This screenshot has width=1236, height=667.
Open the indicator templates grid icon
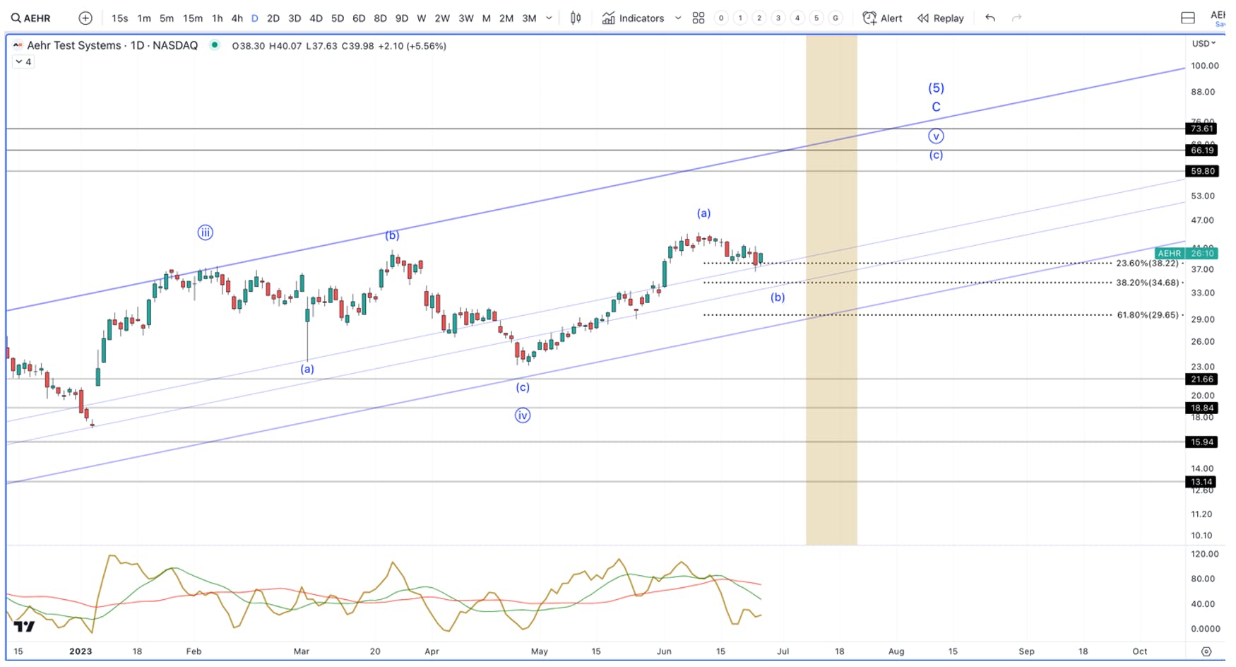(699, 18)
